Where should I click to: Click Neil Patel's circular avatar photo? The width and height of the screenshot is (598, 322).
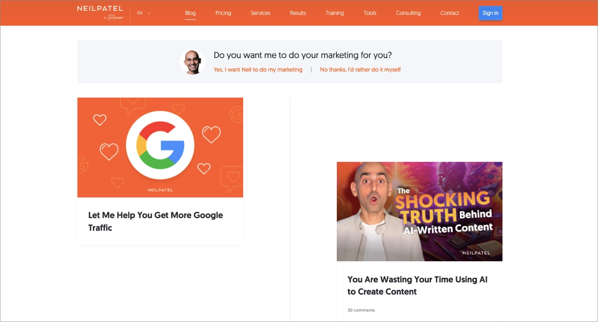(x=192, y=62)
